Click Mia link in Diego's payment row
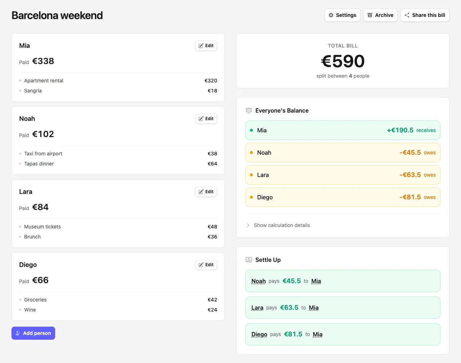This screenshot has width=461, height=363. coord(318,334)
